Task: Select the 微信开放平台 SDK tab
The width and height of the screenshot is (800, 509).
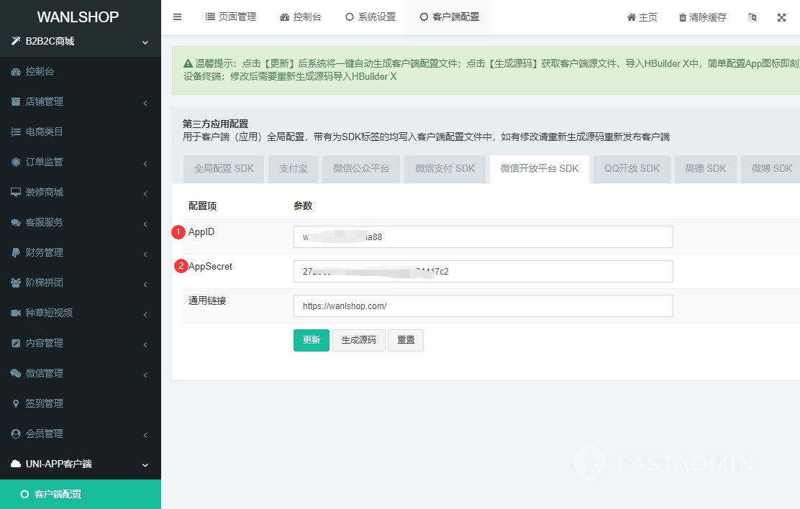Action: pyautogui.click(x=540, y=168)
